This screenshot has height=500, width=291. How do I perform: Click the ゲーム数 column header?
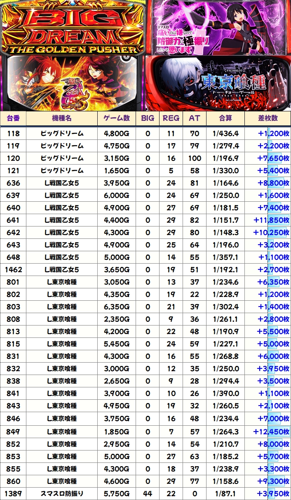(x=117, y=118)
